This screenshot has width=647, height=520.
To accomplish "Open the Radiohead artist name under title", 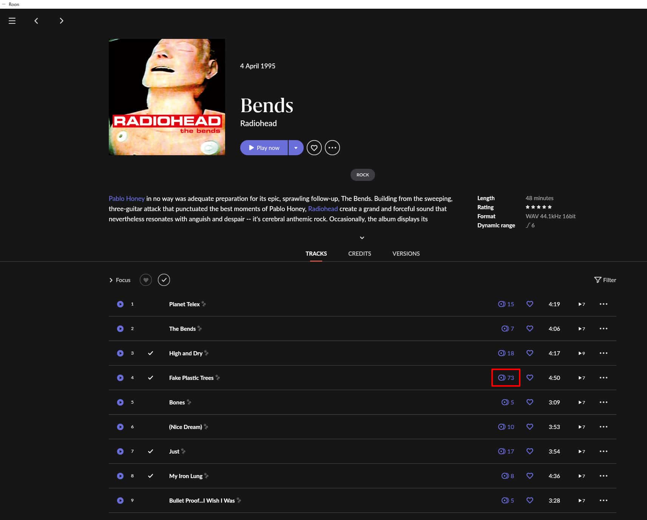I will pos(258,123).
